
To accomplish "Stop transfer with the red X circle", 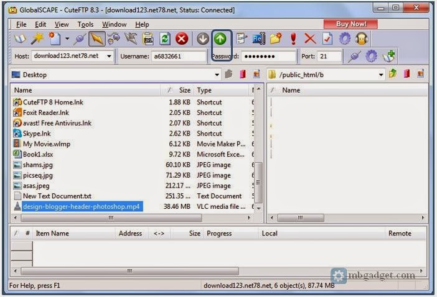I will [182, 39].
